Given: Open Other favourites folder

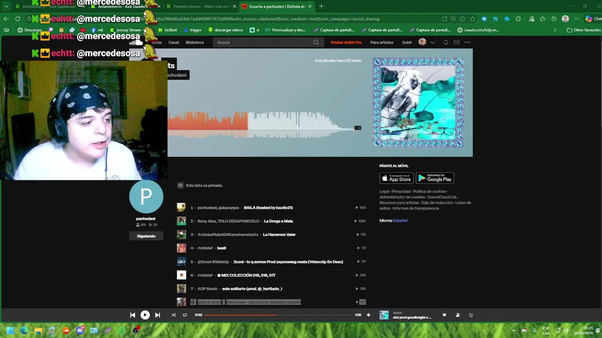Looking at the screenshot, I should click(x=584, y=30).
